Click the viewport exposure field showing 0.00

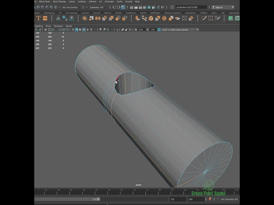[x=141, y=29]
